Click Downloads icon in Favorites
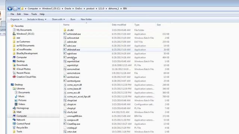 [x=14, y=65]
